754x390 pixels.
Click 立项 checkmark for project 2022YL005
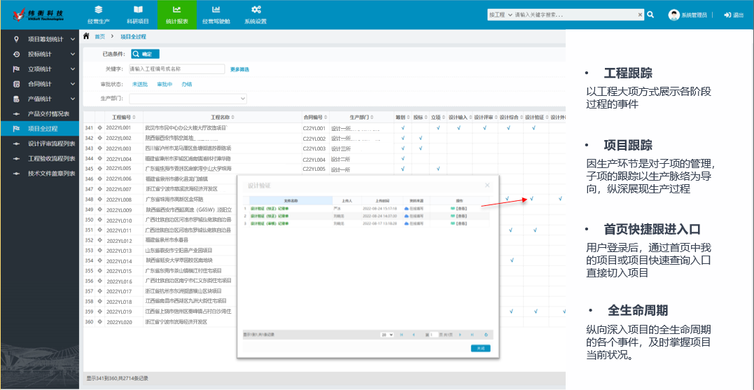[437, 169]
